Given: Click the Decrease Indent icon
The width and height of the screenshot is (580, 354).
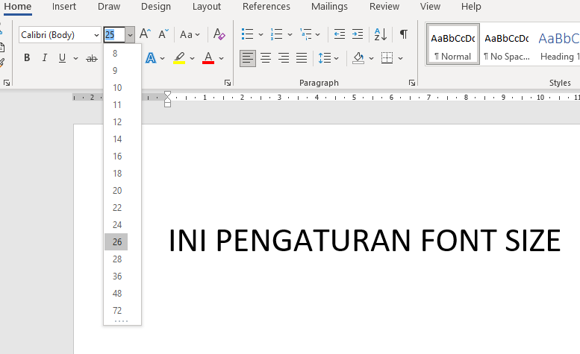Looking at the screenshot, I should pos(339,34).
